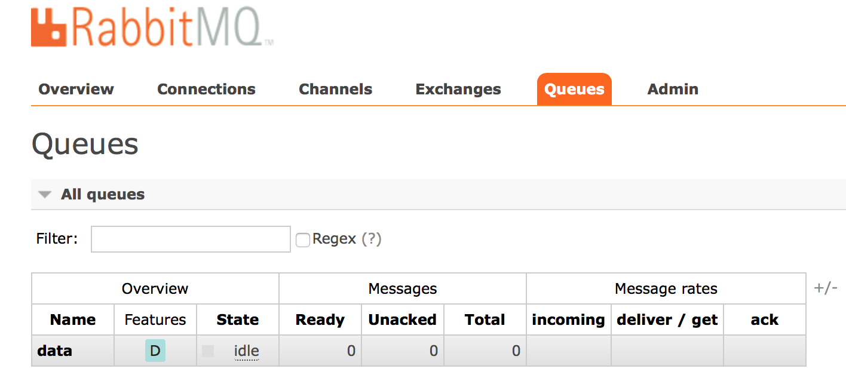Select the Queues tab

pos(574,90)
